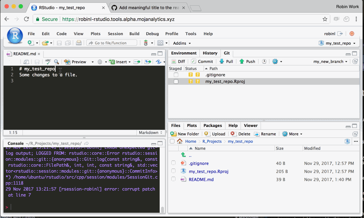Refresh the Git pane
The image size is (364, 218).
[355, 62]
